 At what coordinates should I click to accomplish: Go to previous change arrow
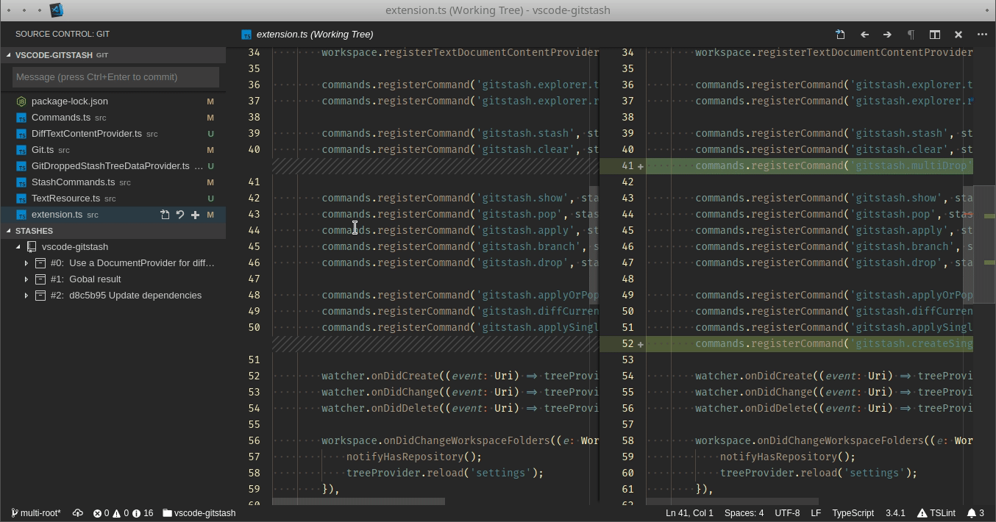click(864, 34)
